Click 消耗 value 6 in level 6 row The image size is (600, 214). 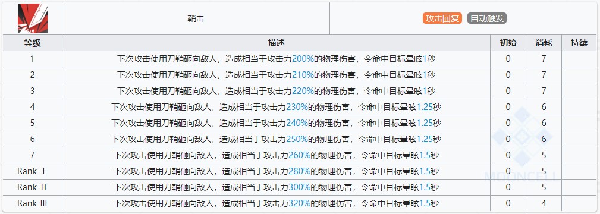point(544,139)
